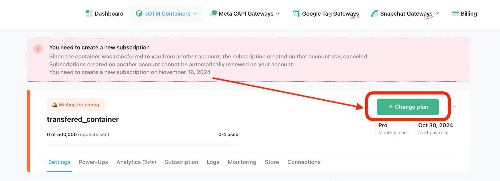The width and height of the screenshot is (500, 181).
Task: Go to the Logs tab
Action: (213, 162)
